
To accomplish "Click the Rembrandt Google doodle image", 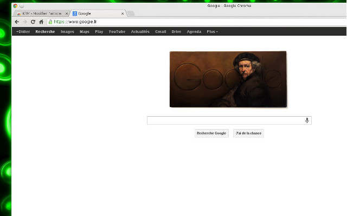I will [x=228, y=79].
